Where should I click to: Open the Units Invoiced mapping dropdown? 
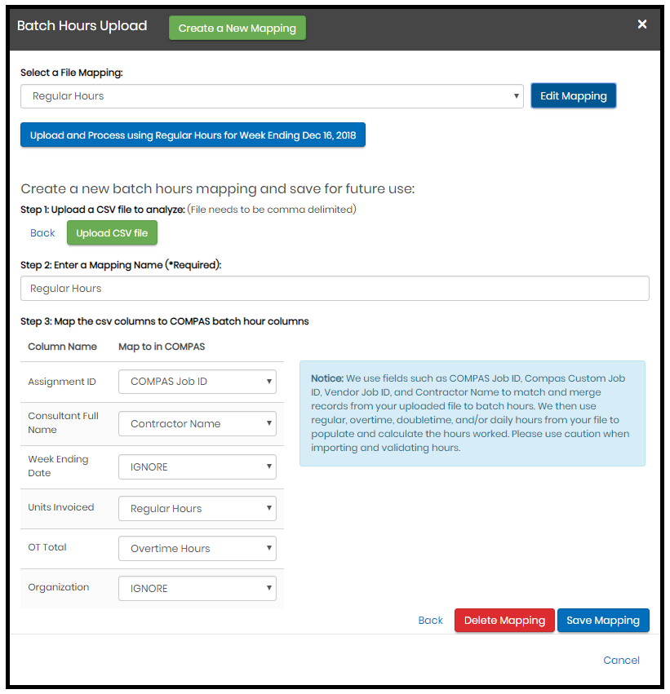coord(197,509)
